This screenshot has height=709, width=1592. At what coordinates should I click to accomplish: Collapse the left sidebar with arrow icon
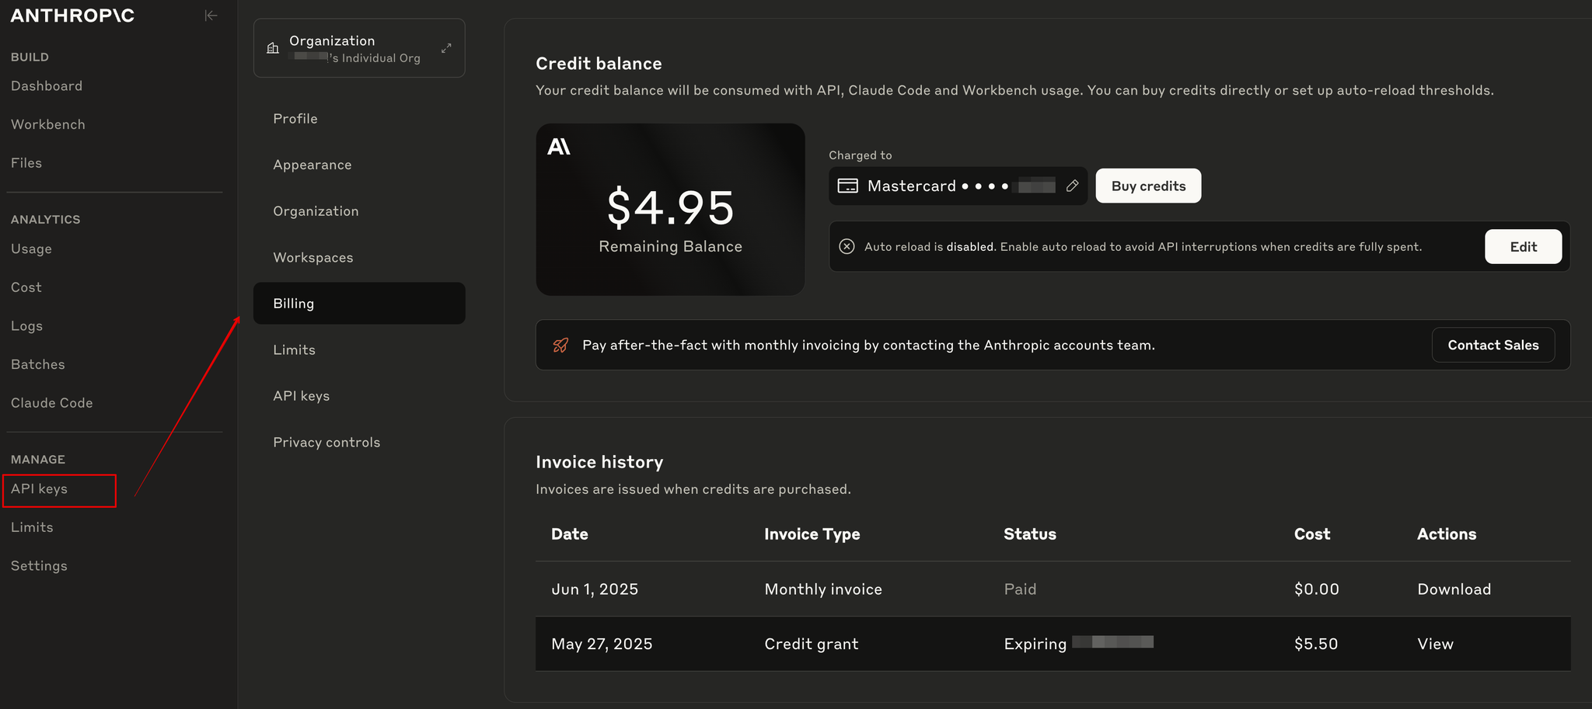pyautogui.click(x=211, y=16)
